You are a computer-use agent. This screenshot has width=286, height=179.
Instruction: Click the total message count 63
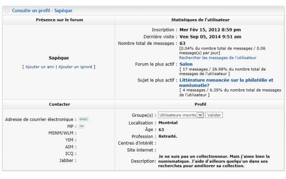point(183,43)
